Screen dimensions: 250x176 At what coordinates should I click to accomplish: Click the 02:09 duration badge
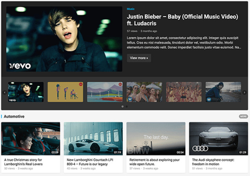tap(55, 152)
